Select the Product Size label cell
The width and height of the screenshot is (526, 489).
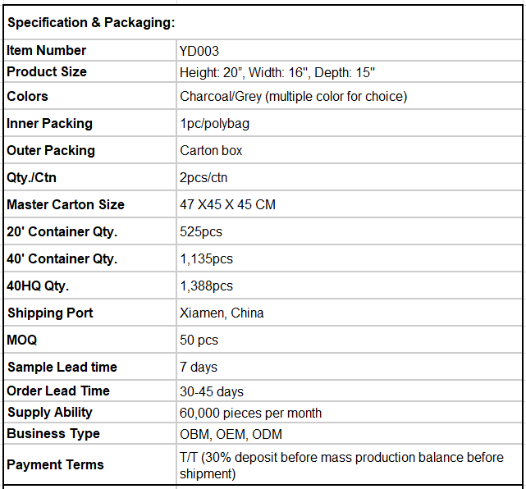tap(47, 72)
